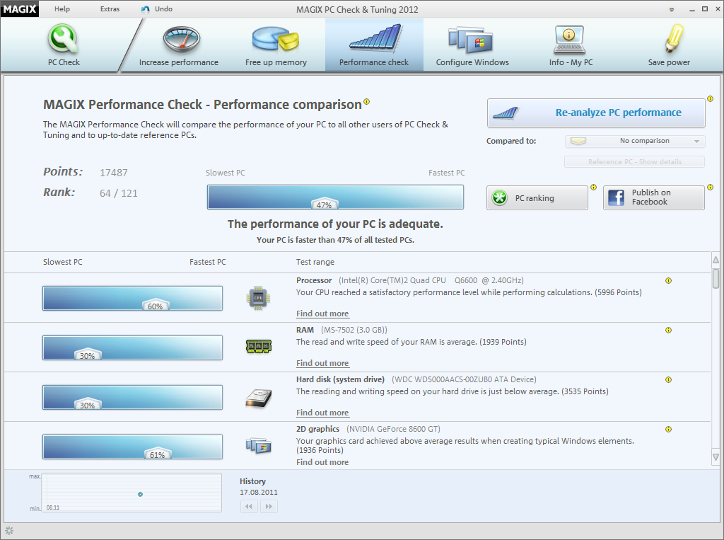The width and height of the screenshot is (724, 540).
Task: Click the info icon in 2D graphics row
Action: point(668,429)
